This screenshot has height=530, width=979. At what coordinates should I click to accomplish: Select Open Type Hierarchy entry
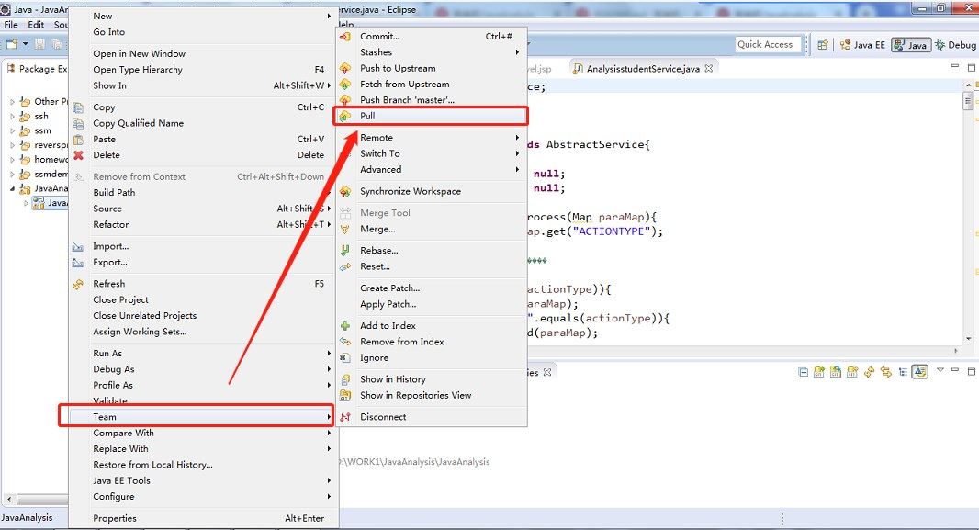pyautogui.click(x=204, y=69)
